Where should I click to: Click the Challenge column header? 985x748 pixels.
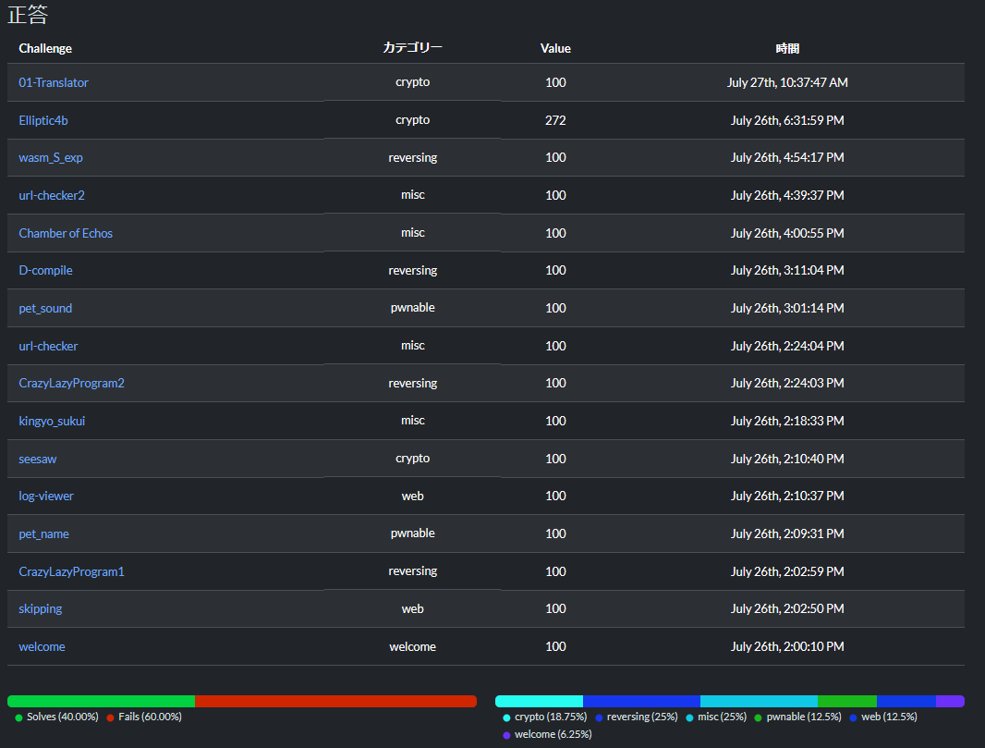point(45,48)
